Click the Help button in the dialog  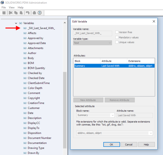pyautogui.click(x=146, y=144)
